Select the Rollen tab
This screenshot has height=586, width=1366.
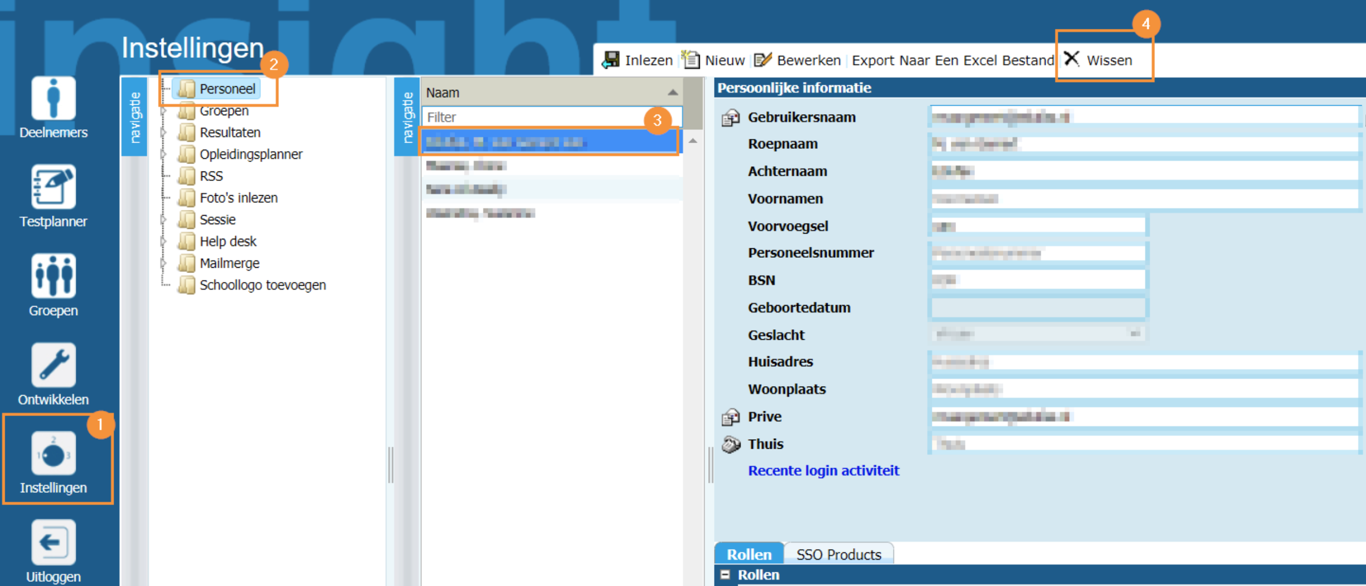(749, 554)
